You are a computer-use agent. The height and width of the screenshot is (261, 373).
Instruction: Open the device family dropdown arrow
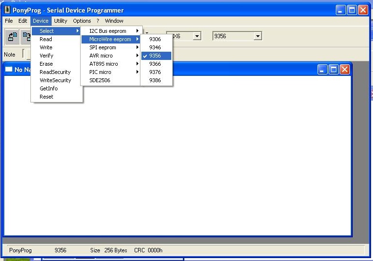click(197, 36)
